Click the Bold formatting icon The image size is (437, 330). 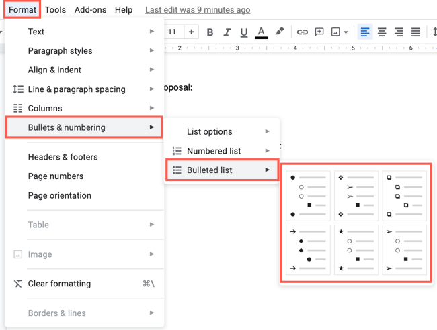click(x=210, y=32)
